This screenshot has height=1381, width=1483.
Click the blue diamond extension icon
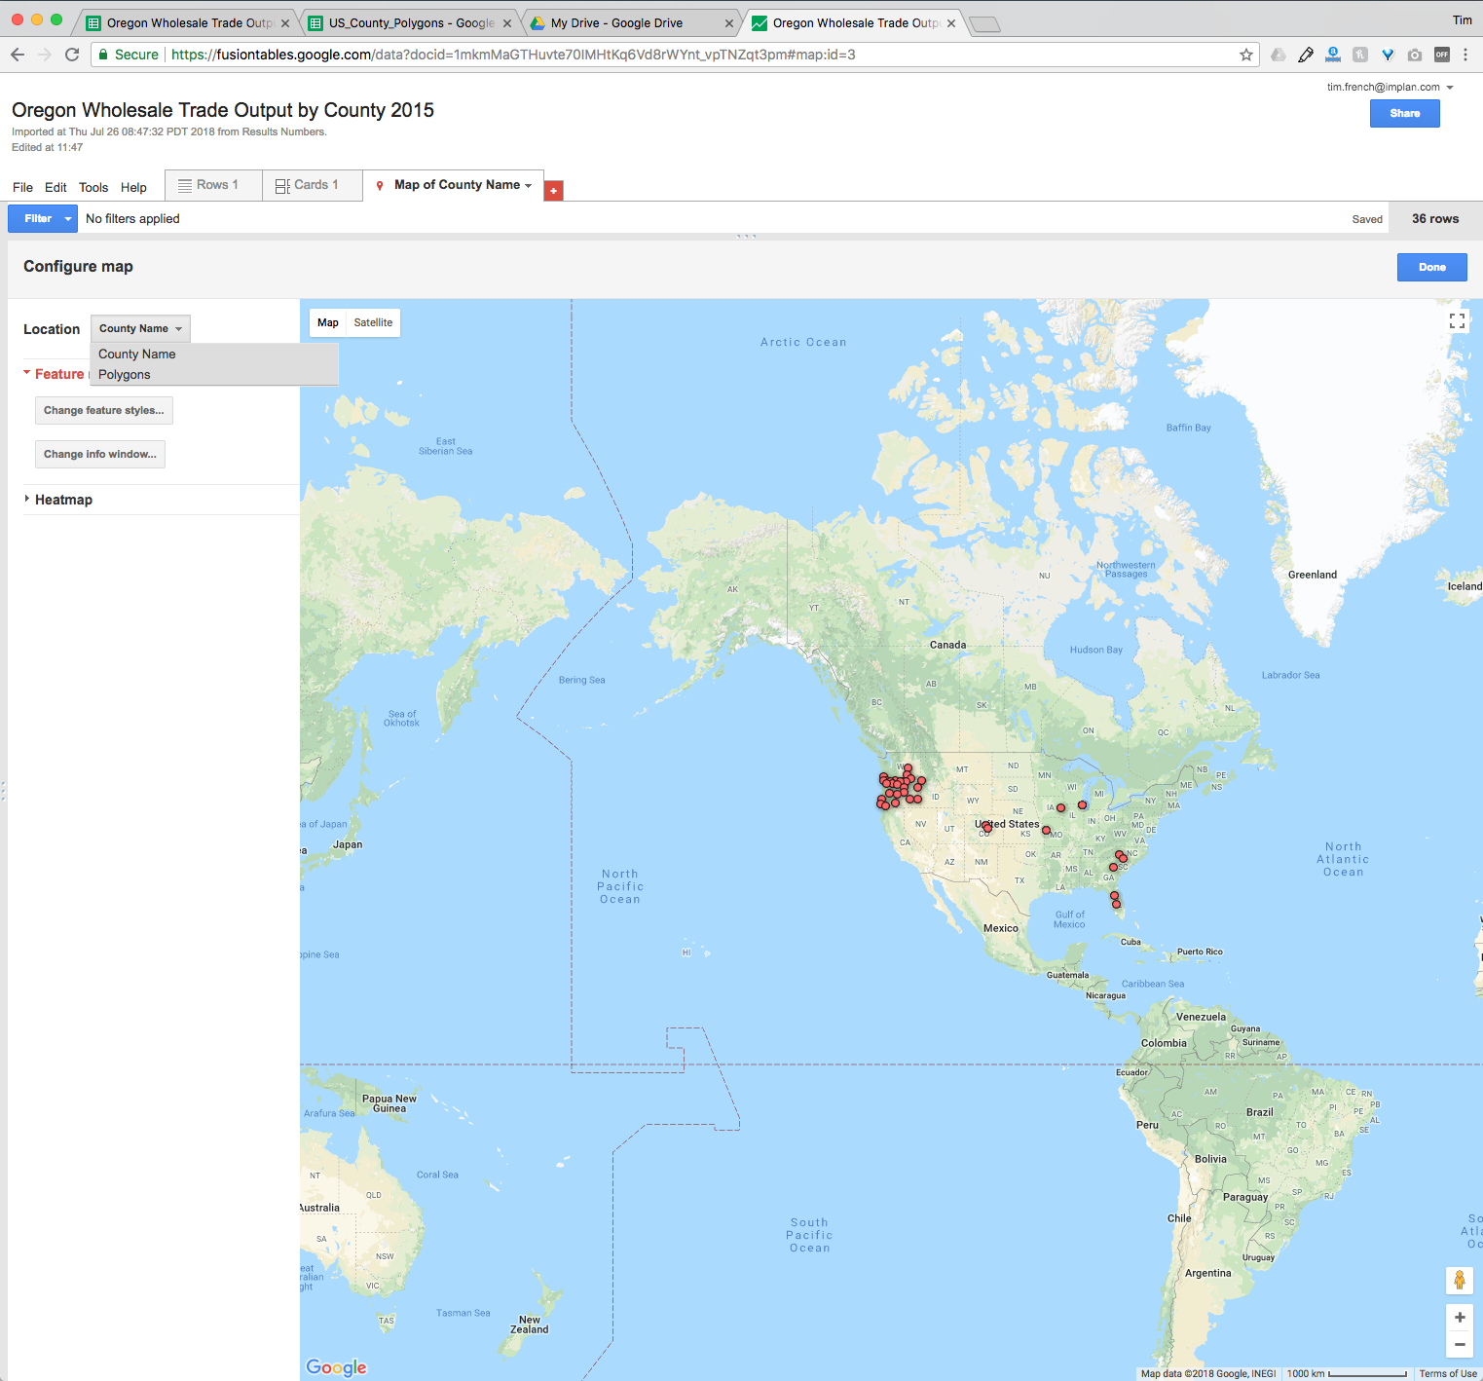(1388, 55)
